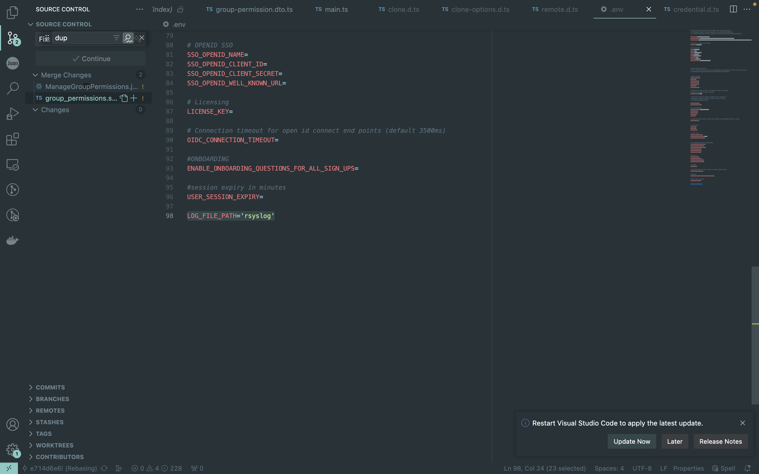The image size is (759, 474).
Task: Open the Extensions view
Action: coord(13,139)
